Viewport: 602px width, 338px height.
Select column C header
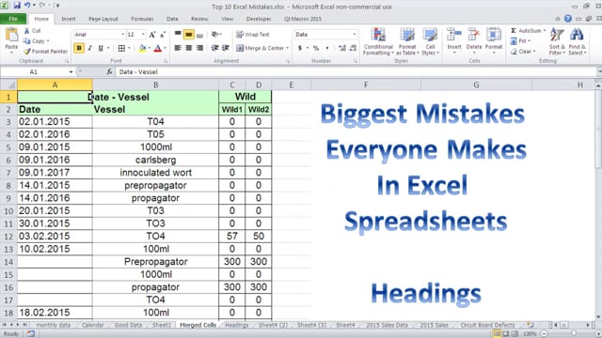pyautogui.click(x=232, y=84)
